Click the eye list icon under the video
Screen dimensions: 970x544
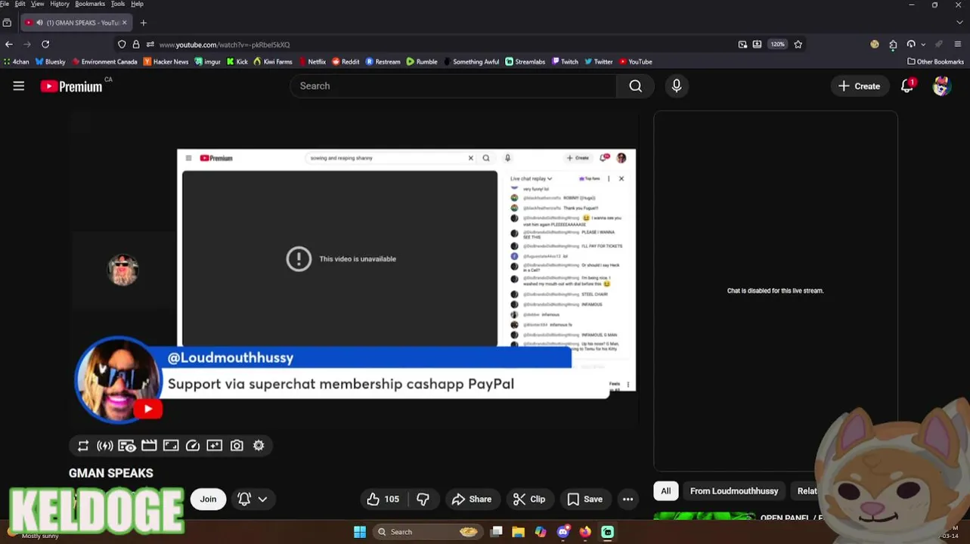point(127,446)
